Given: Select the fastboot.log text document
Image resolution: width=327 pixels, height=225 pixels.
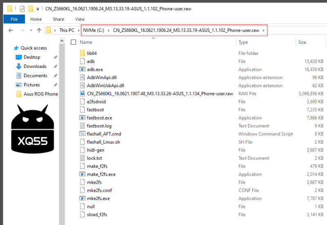Looking at the screenshot, I should 99,126.
